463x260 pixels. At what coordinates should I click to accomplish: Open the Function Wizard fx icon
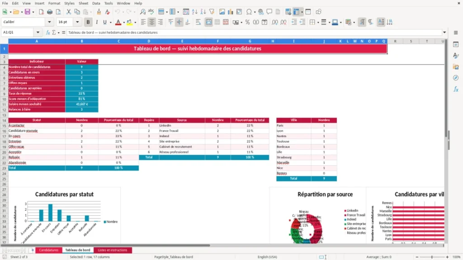48,32
